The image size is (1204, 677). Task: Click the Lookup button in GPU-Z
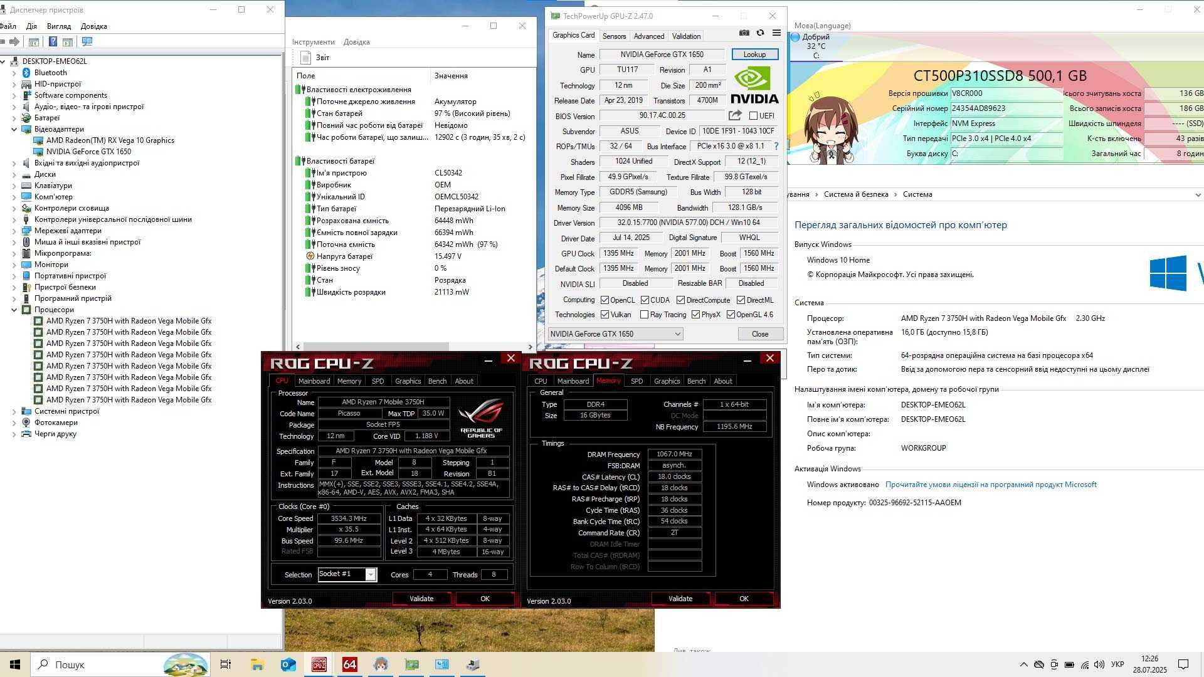click(x=754, y=55)
